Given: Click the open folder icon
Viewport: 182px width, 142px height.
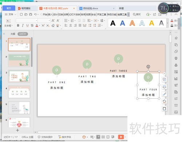Looking at the screenshot, I should coord(26,15).
